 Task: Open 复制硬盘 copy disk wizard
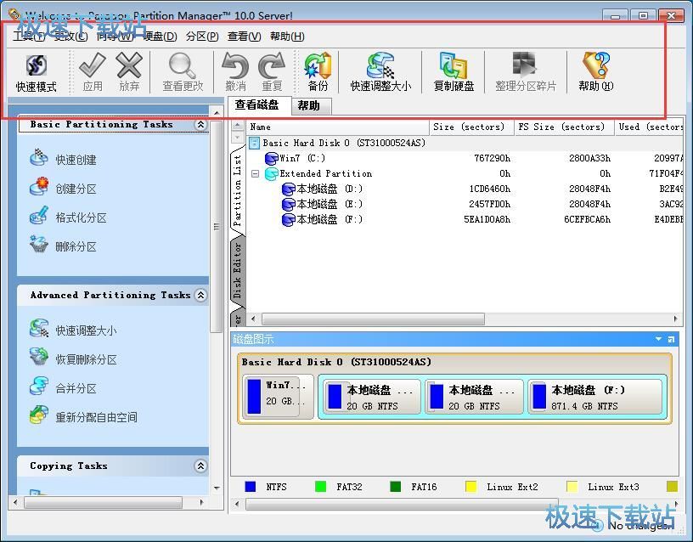tap(454, 72)
